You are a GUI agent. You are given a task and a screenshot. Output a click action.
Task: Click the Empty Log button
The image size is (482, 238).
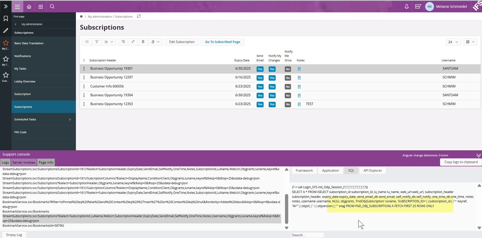(14, 235)
